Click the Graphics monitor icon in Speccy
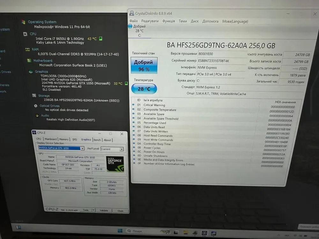The image size is (319, 239). coord(31,72)
